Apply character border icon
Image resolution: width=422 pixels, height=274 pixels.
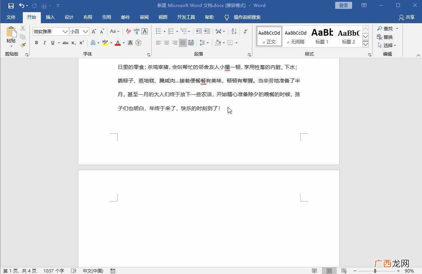145,31
